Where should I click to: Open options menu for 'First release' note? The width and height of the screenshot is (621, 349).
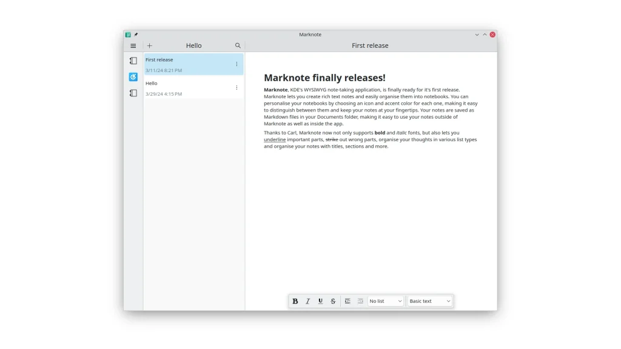pos(237,64)
